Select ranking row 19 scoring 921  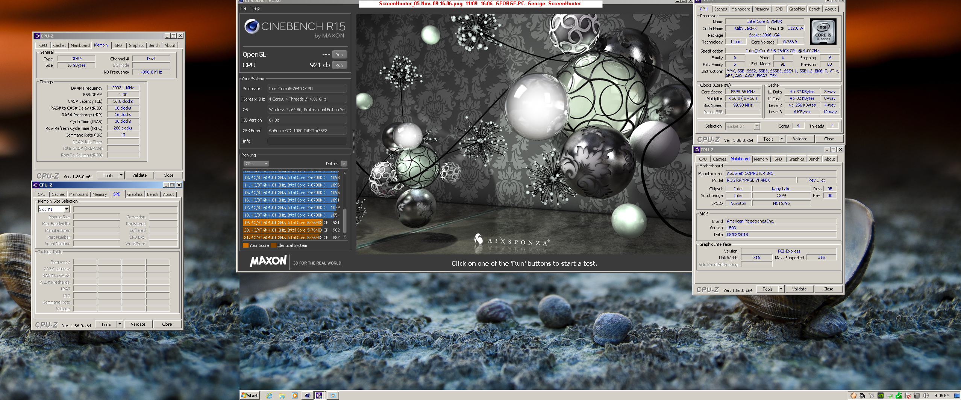(x=292, y=223)
